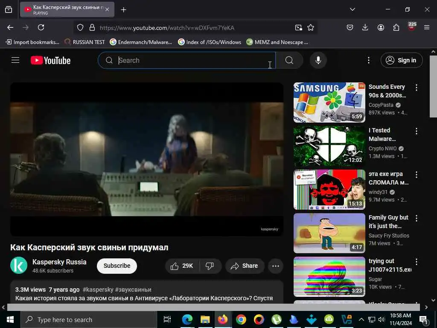Open the extensions puzzle icon
The image size is (437, 328).
click(396, 27)
